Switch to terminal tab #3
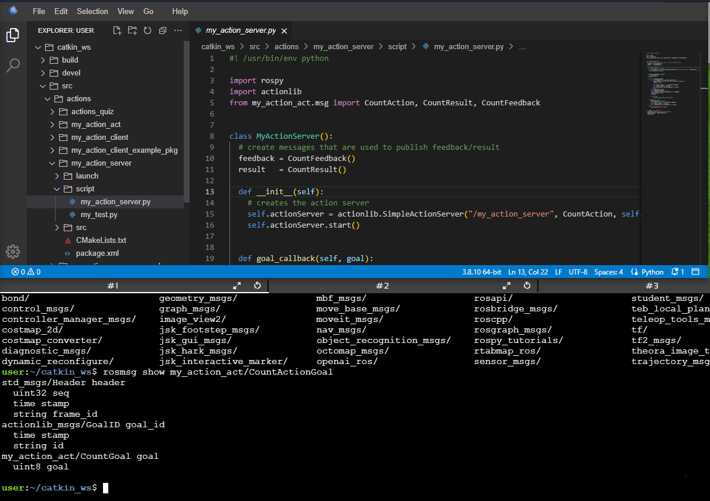The image size is (710, 501). tap(652, 286)
